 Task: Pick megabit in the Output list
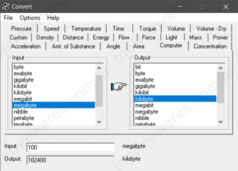click(x=175, y=105)
